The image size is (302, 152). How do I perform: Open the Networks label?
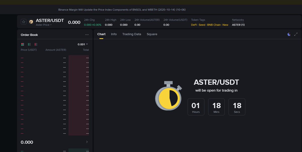click(238, 20)
